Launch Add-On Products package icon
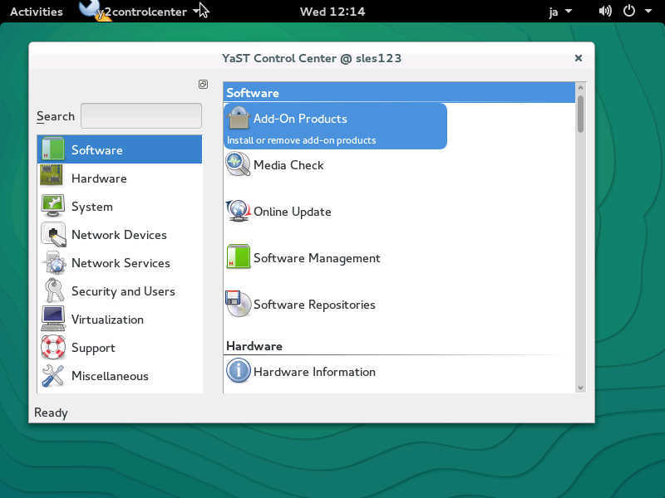 [x=239, y=118]
